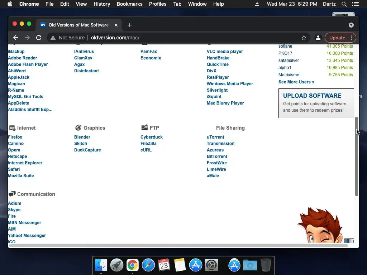
Task: Open the Downloads folder in the dock
Action: [x=250, y=265]
